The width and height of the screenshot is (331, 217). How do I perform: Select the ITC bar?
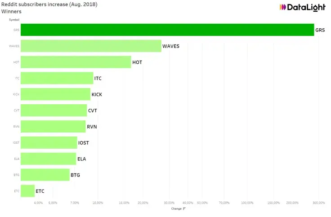coord(57,78)
